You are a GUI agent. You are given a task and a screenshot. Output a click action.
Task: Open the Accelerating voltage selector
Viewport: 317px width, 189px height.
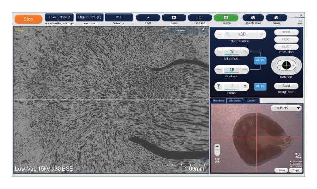coord(59,17)
